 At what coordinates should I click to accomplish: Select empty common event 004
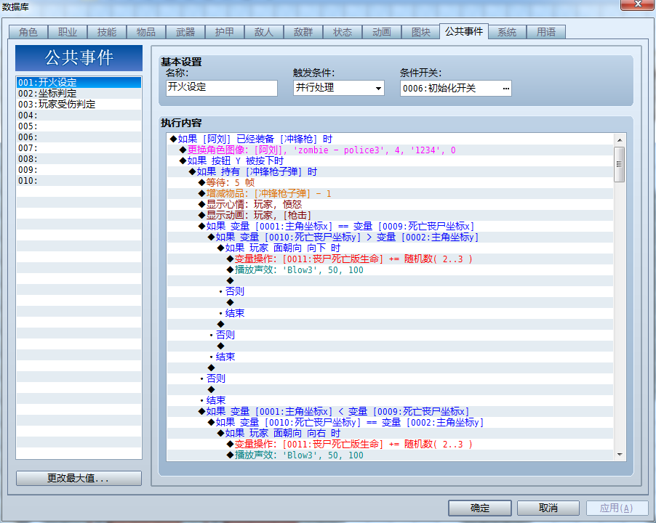tap(79, 115)
